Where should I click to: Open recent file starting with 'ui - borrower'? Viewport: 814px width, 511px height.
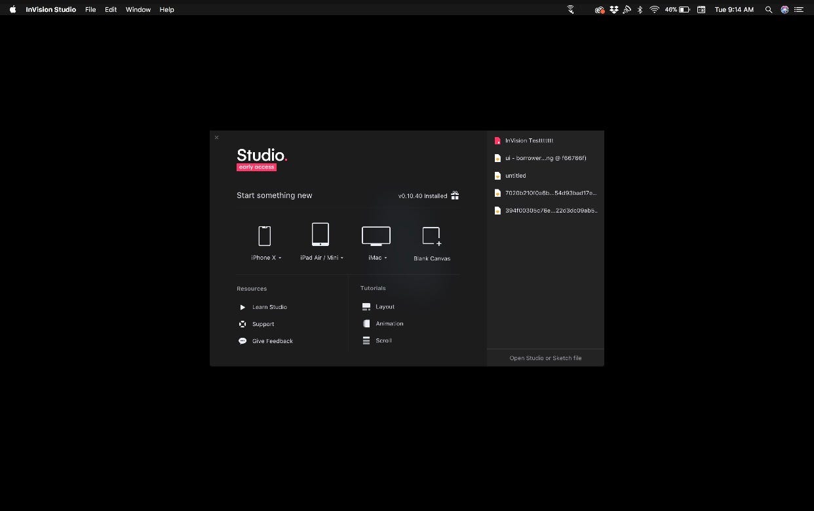[x=545, y=158]
